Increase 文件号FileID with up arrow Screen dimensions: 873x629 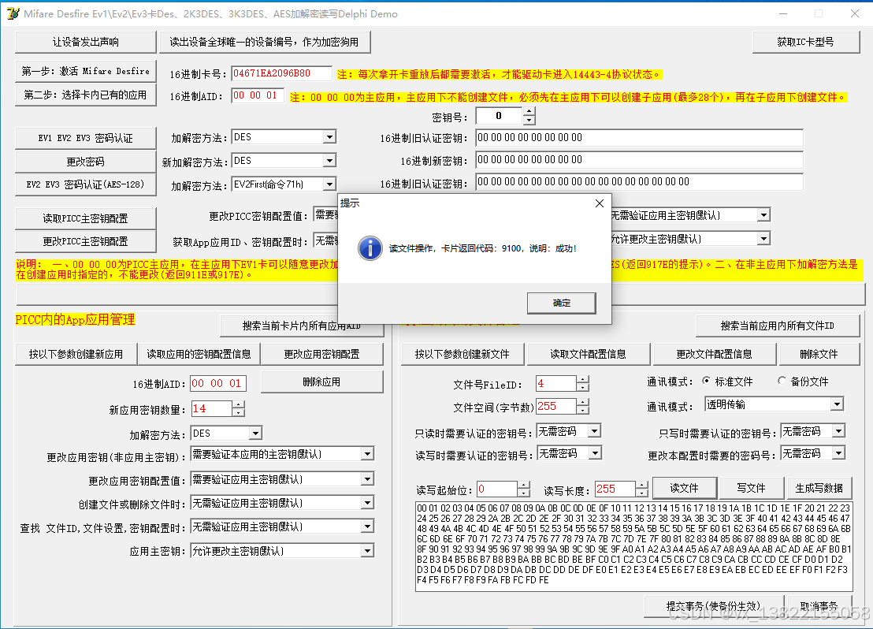(582, 379)
